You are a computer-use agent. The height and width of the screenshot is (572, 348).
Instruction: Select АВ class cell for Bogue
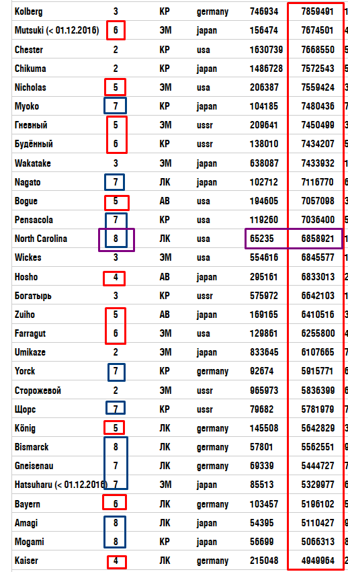(x=165, y=201)
